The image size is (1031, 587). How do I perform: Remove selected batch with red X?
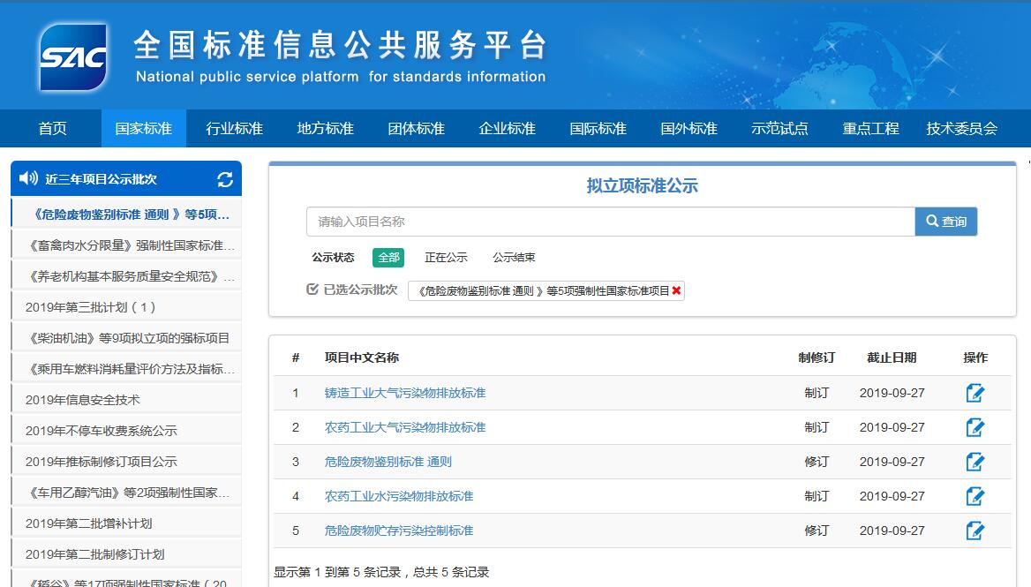[x=677, y=290]
